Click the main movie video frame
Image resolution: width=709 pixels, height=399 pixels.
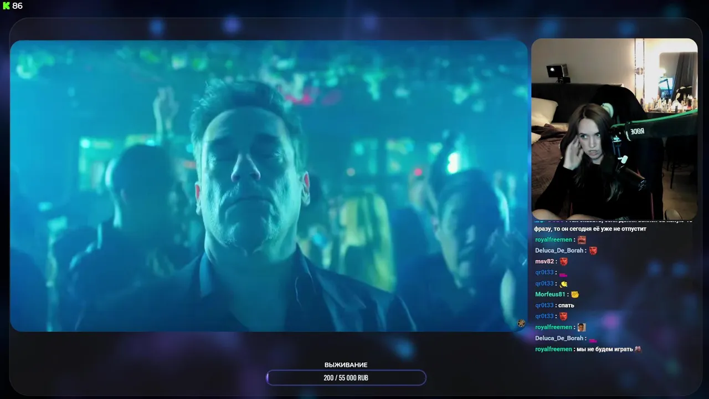(269, 186)
